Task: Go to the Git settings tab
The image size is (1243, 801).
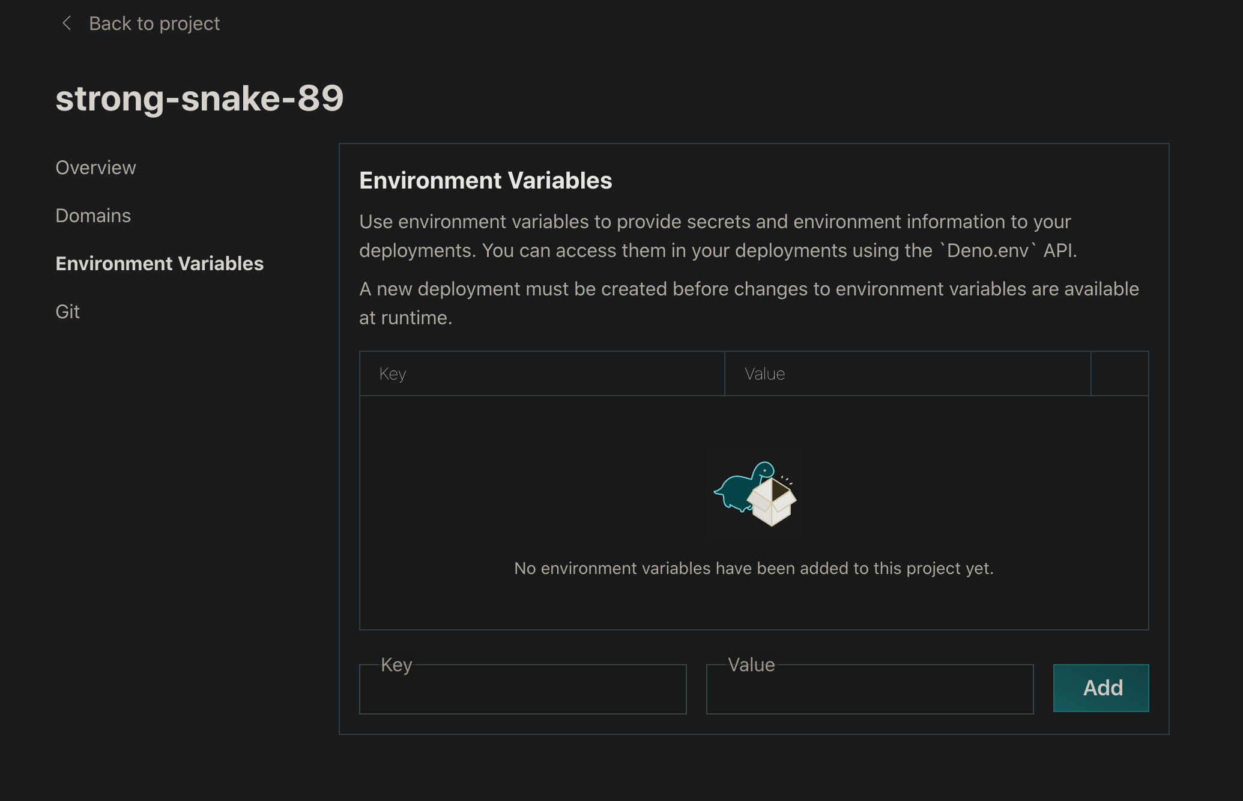Action: click(x=67, y=312)
